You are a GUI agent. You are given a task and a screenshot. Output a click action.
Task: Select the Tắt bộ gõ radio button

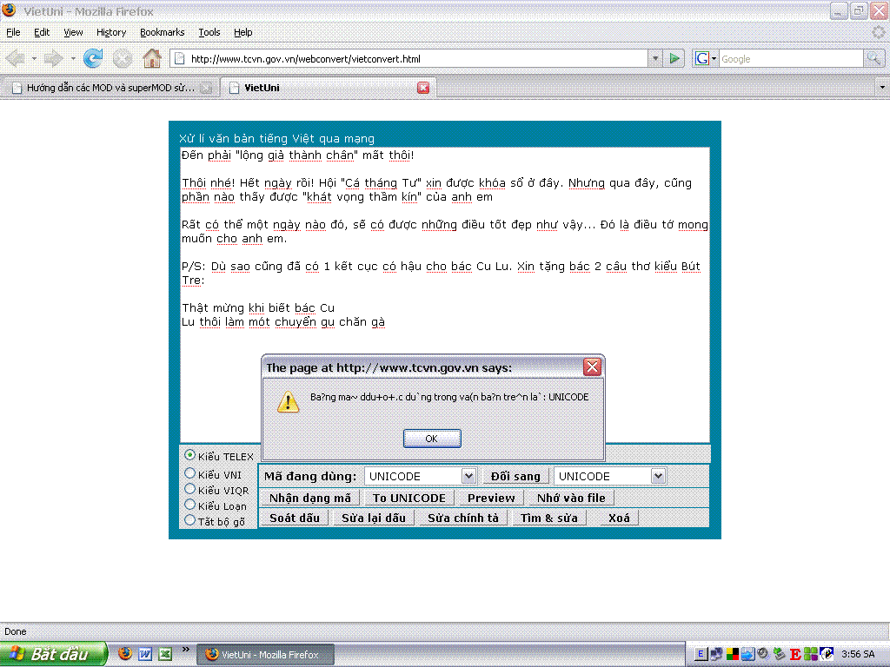[190, 520]
